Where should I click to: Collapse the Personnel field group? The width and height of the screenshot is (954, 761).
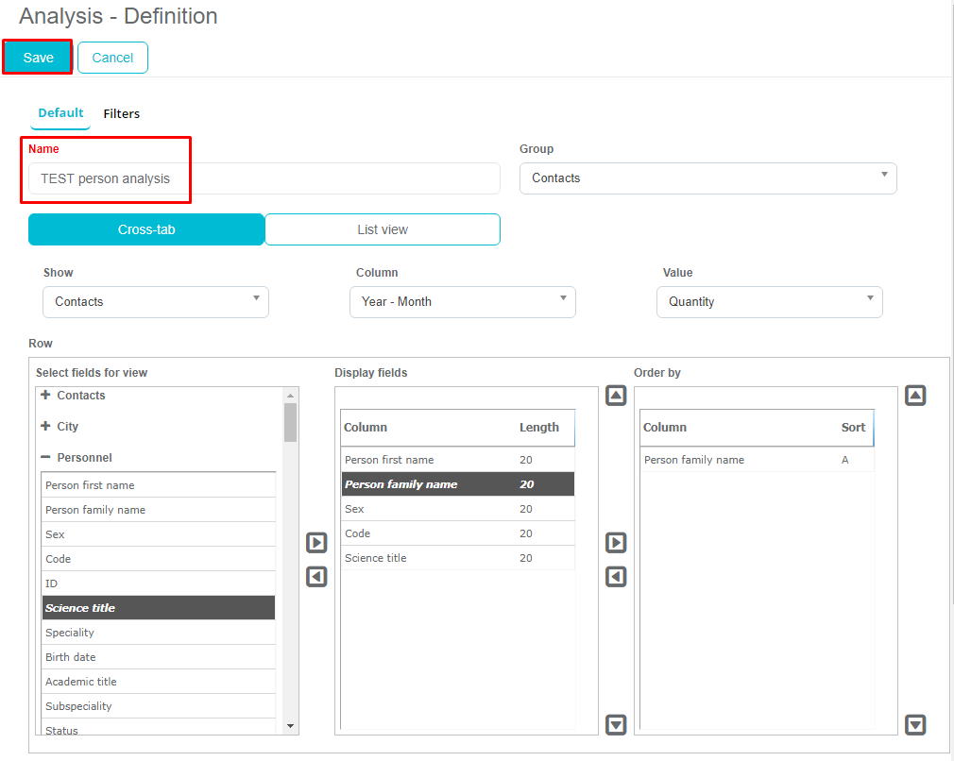coord(46,458)
